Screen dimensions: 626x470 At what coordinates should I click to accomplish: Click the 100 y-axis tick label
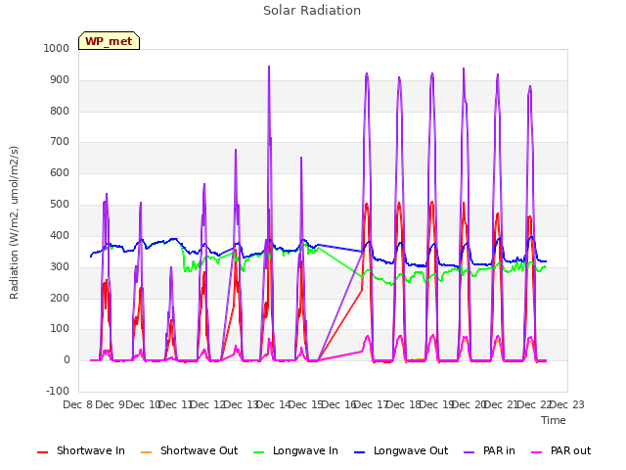(60, 329)
